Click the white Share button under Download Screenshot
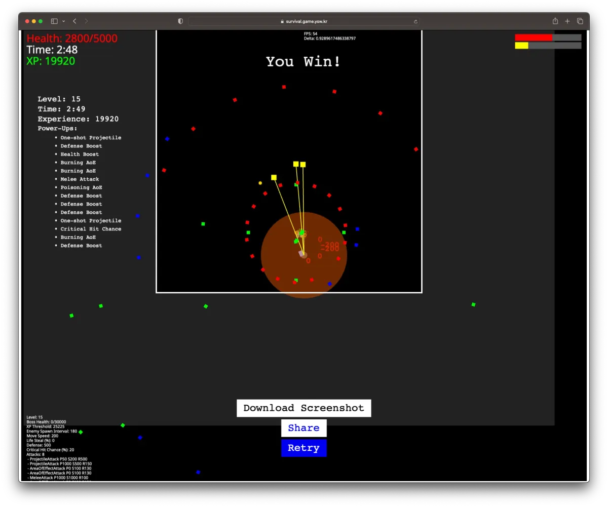The width and height of the screenshot is (608, 507). click(304, 428)
